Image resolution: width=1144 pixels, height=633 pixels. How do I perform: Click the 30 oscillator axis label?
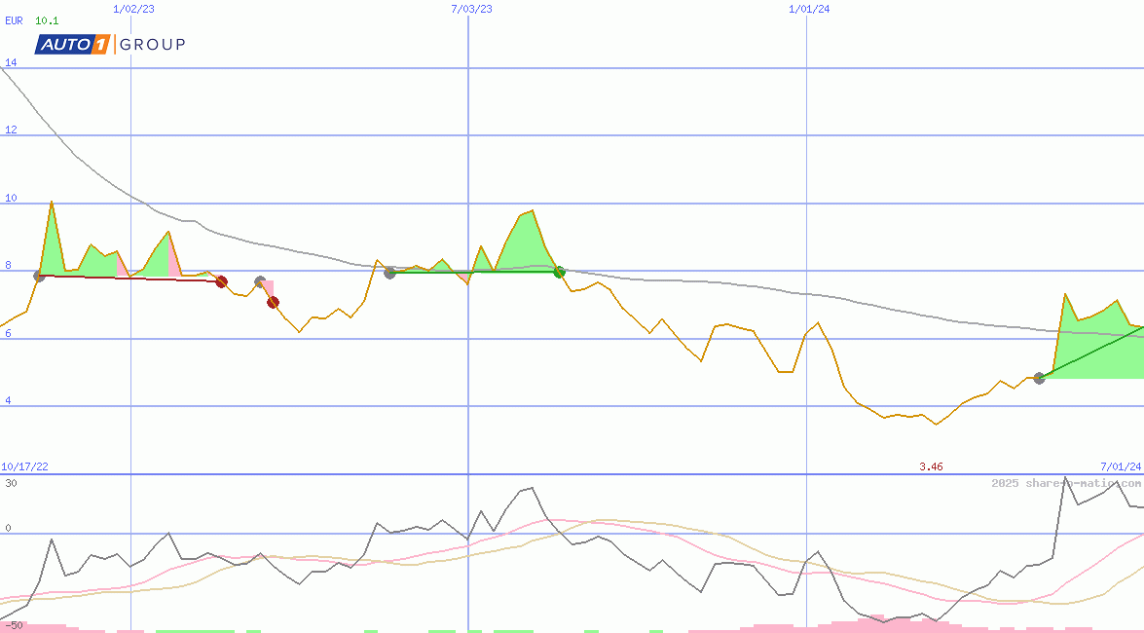click(11, 483)
